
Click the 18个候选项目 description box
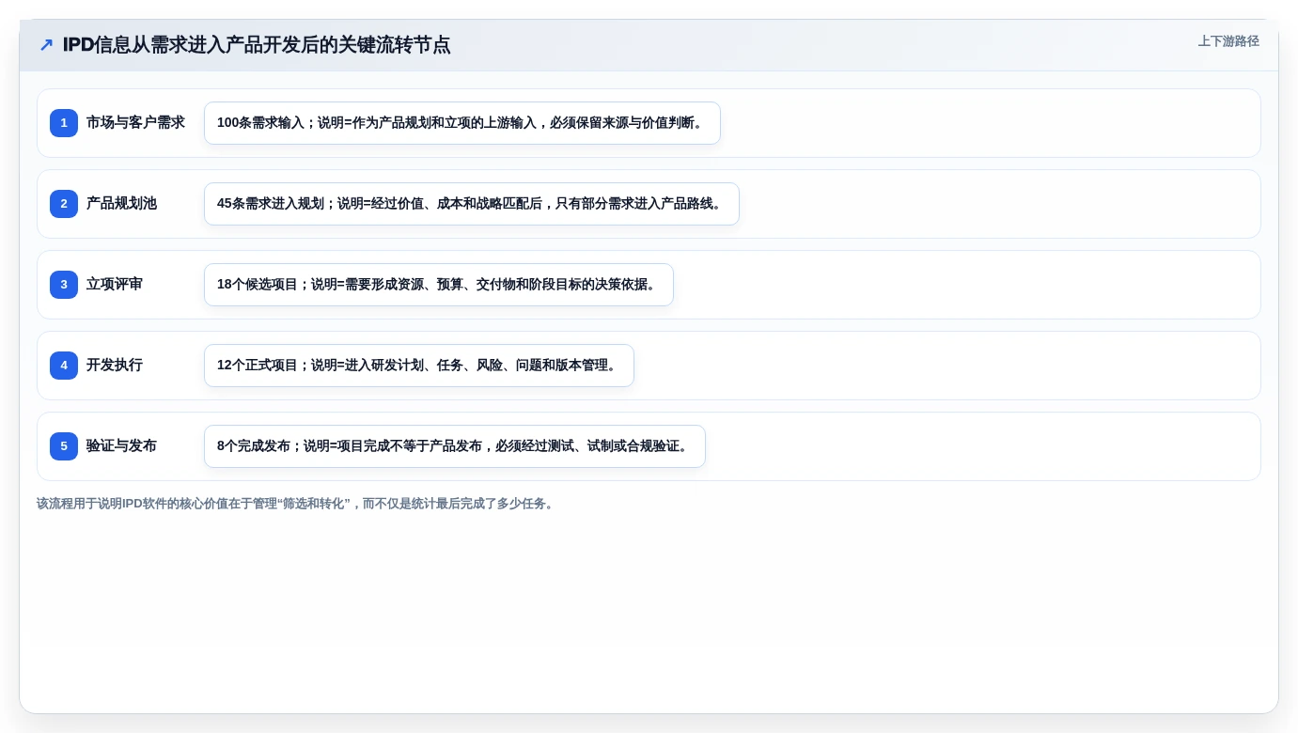tap(439, 285)
